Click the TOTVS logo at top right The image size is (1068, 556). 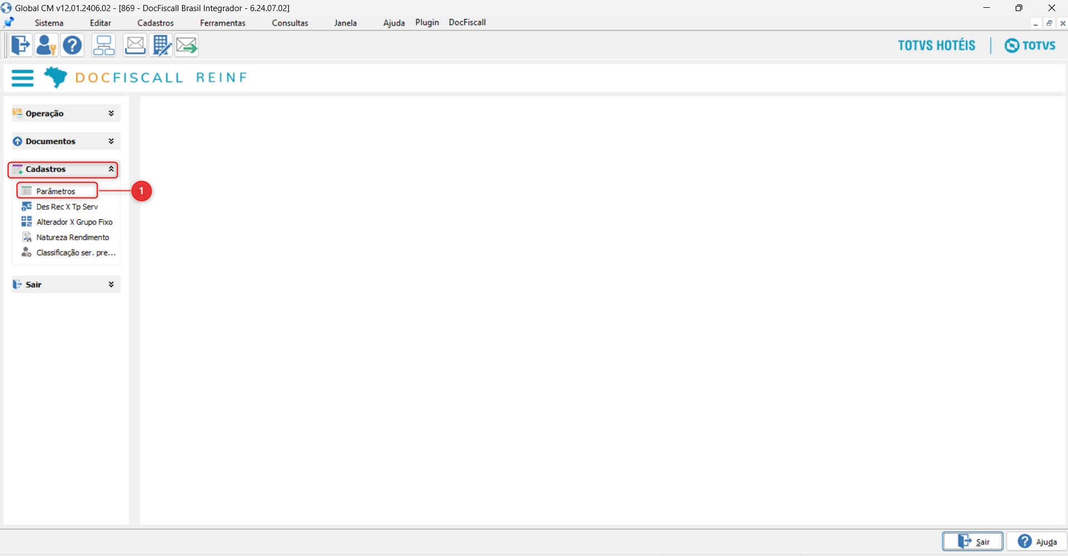(1030, 45)
